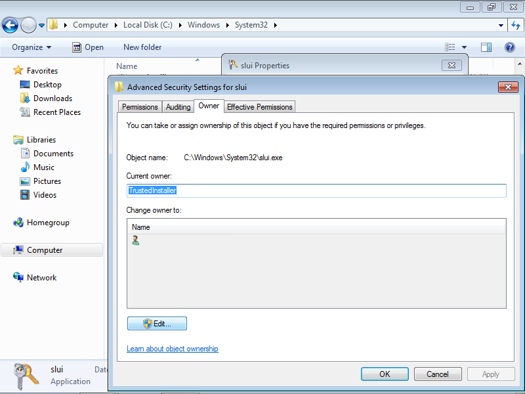The width and height of the screenshot is (525, 394).
Task: Open the Organize menu
Action: (31, 47)
